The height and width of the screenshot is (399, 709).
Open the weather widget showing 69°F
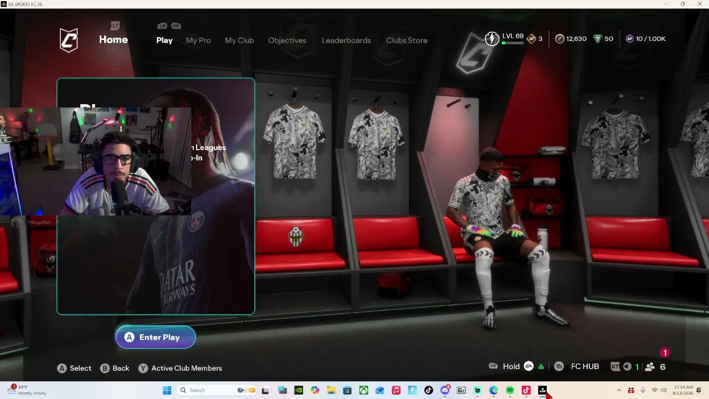click(27, 390)
